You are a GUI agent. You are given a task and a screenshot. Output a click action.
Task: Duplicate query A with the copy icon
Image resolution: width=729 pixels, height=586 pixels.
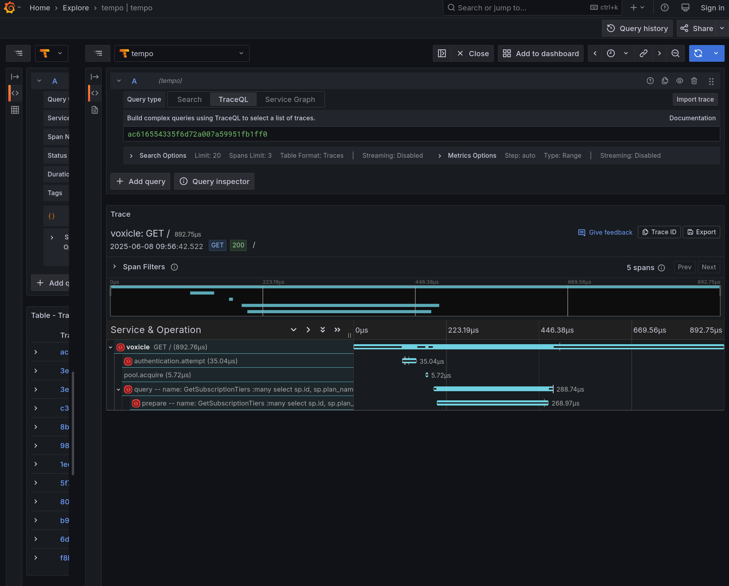tap(665, 81)
